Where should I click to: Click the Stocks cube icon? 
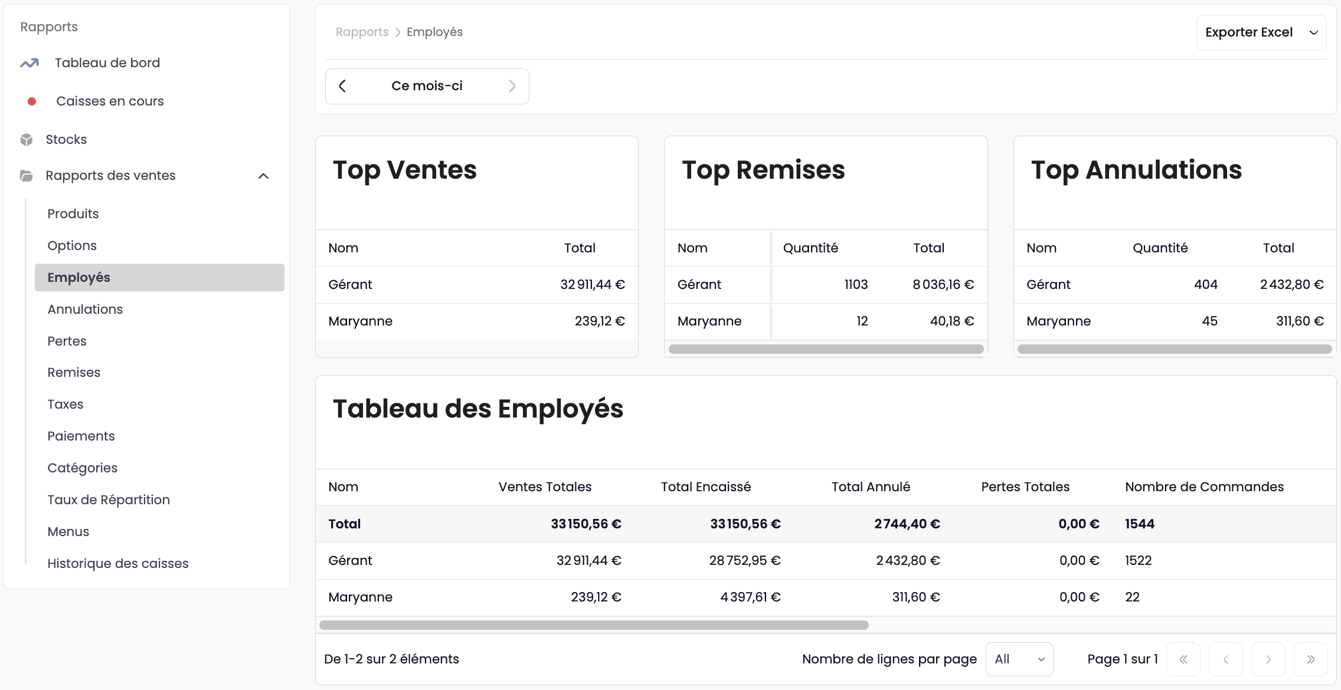[28, 139]
